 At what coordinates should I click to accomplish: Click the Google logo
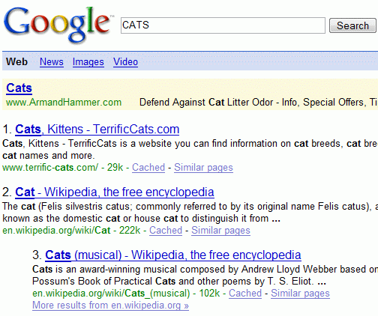coord(57,25)
